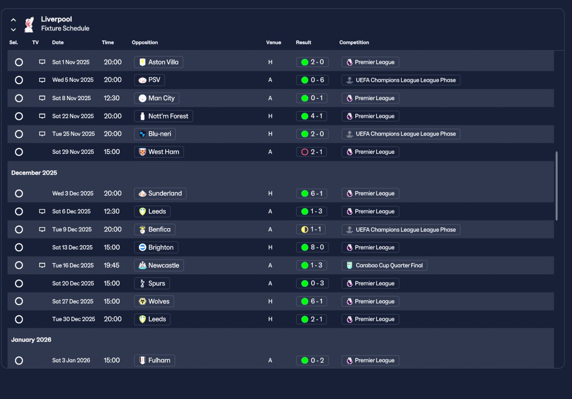Click the Liverpool club crest icon
The height and width of the screenshot is (399, 572).
coord(29,25)
